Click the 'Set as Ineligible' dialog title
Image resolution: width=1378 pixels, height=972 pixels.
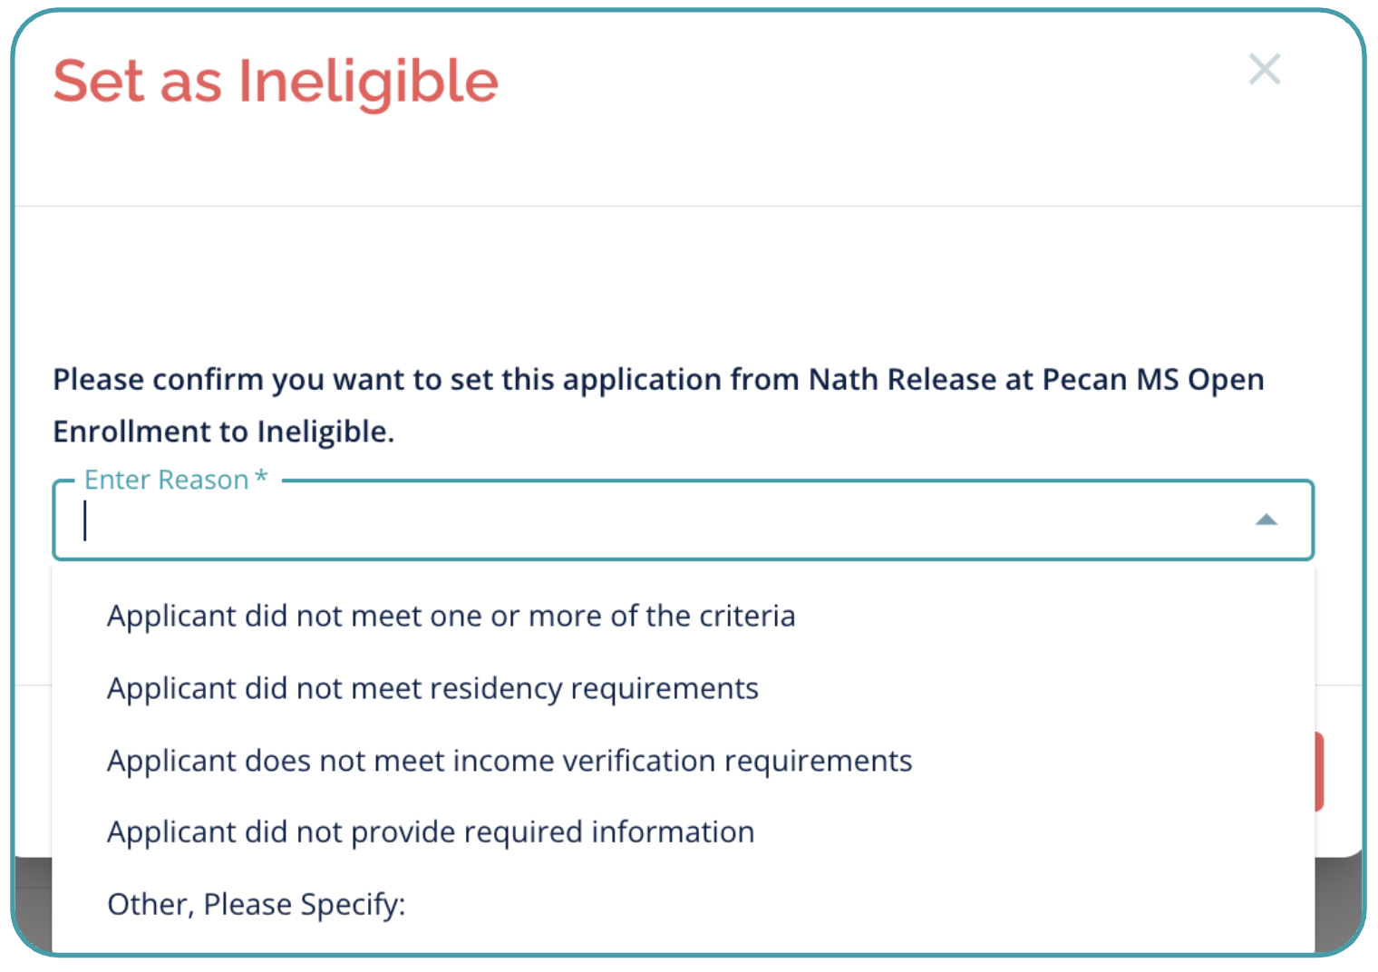tap(276, 82)
